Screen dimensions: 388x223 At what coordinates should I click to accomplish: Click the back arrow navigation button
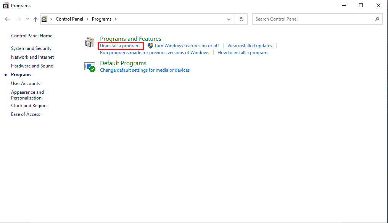7,19
